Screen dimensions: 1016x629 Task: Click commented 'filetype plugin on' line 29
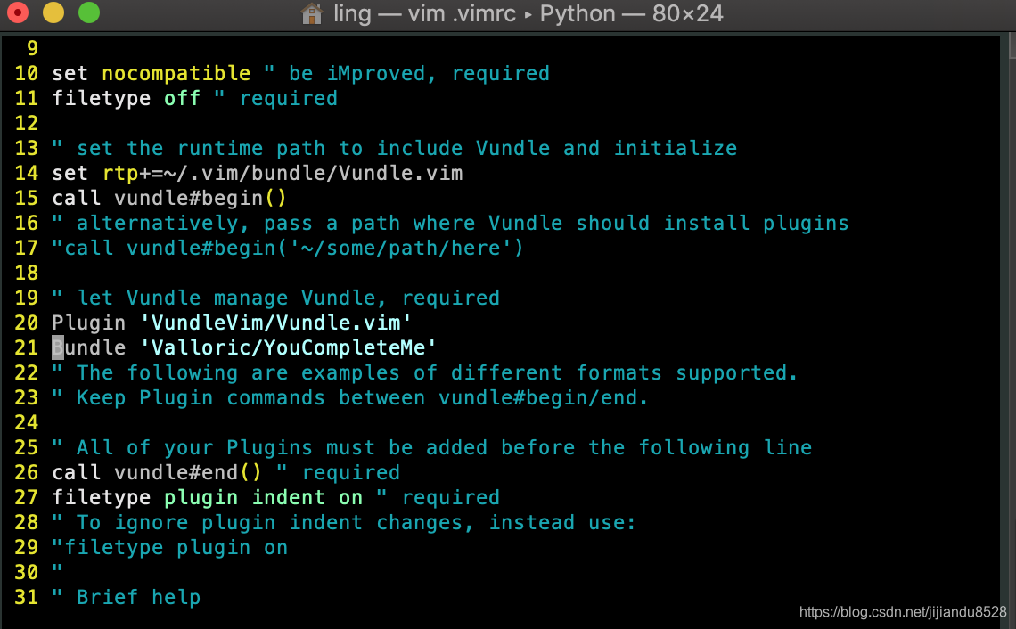pos(169,547)
